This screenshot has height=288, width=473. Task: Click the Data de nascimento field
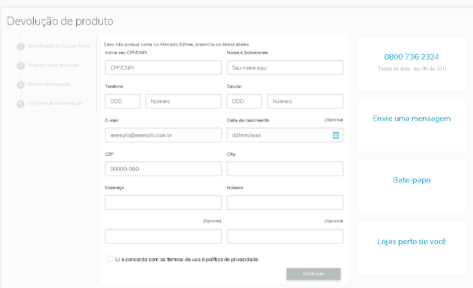click(x=278, y=135)
